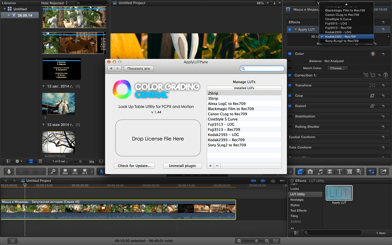This screenshot has height=245, width=392.
Task: Click the Connect clip to storyline icon
Action: (x=65, y=171)
